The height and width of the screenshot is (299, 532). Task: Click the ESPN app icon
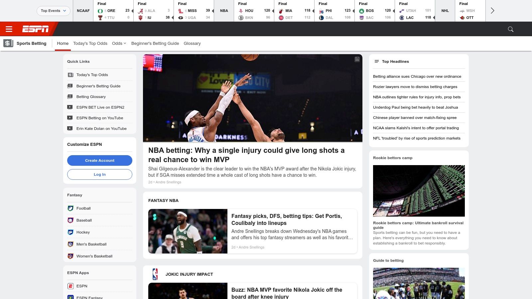[x=70, y=286]
